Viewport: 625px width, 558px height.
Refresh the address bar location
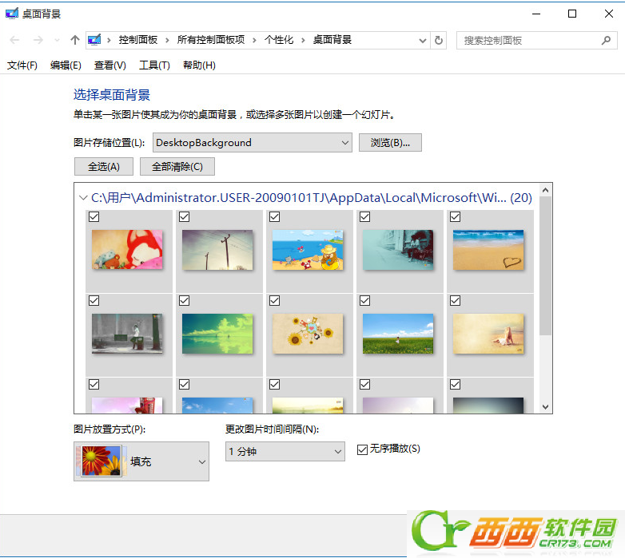pyautogui.click(x=439, y=40)
